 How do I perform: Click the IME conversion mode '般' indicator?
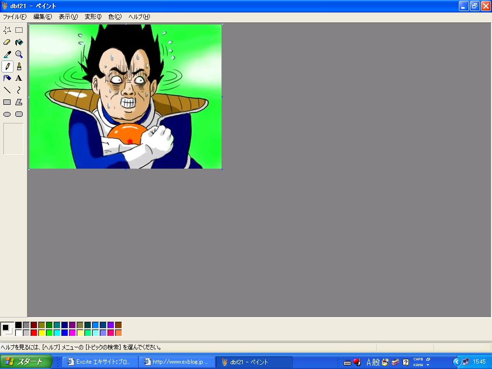click(376, 362)
